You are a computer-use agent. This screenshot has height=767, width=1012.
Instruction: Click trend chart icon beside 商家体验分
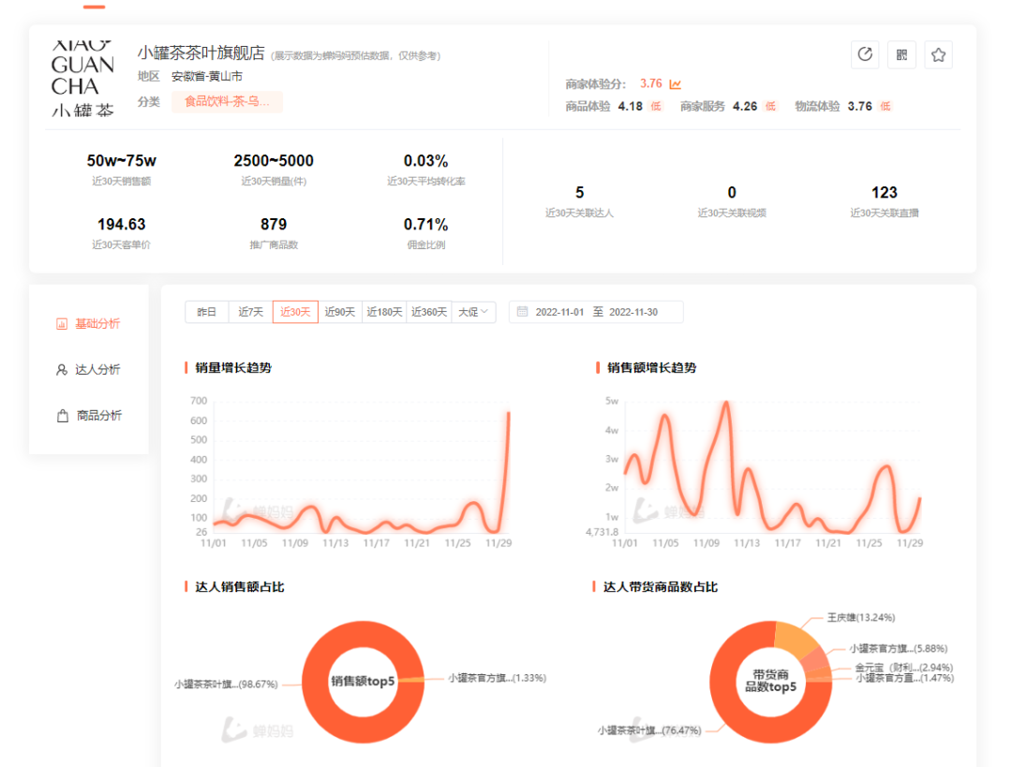pos(676,84)
